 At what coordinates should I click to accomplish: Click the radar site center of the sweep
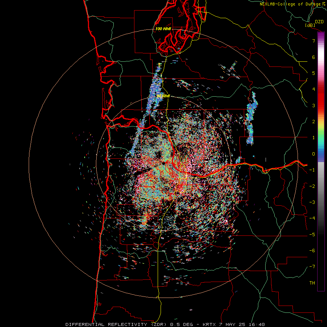pos(164,163)
